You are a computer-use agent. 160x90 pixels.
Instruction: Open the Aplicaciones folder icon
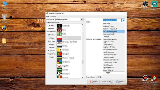4,42
